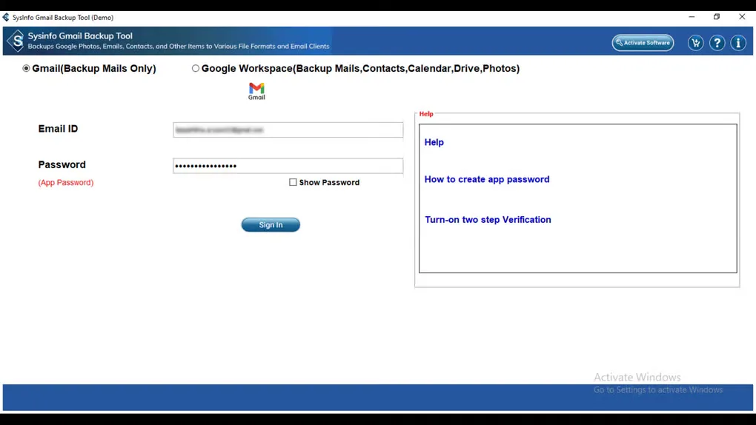Open the shopping cart purchase icon
This screenshot has width=756, height=425.
coord(695,43)
